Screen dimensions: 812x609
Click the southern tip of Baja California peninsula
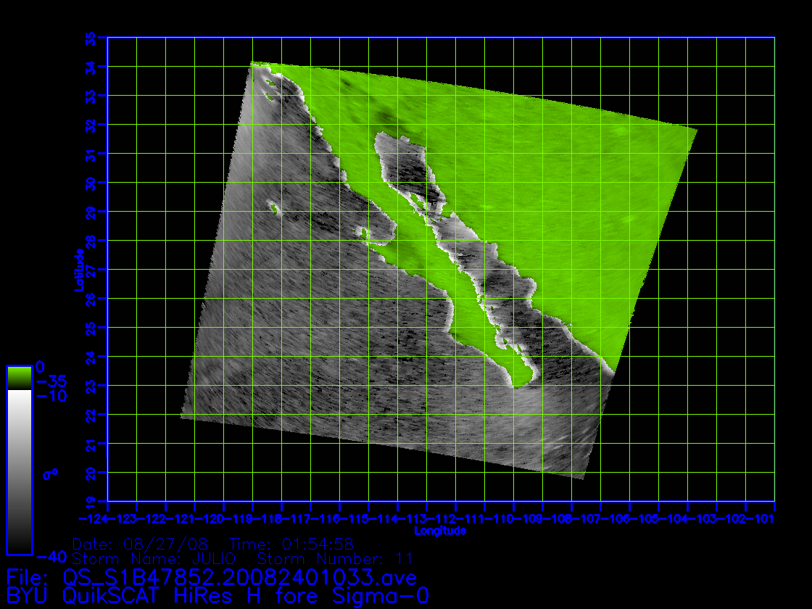click(517, 386)
